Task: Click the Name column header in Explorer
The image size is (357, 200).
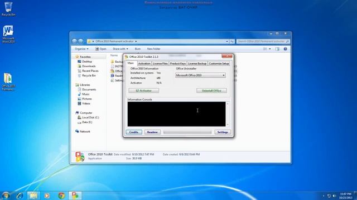Action: (114, 56)
